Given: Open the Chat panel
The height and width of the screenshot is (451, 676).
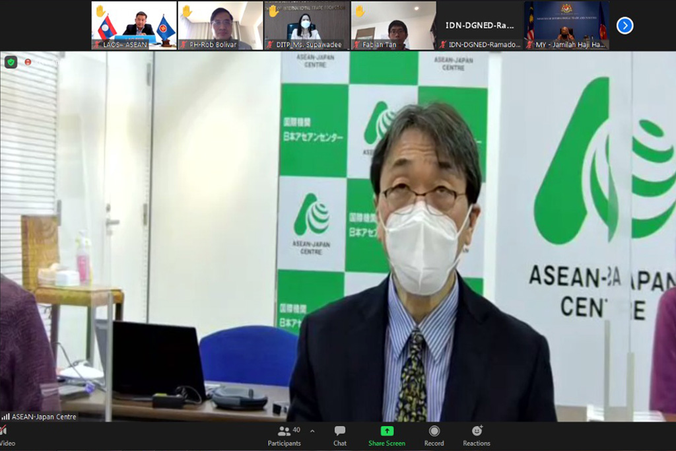Looking at the screenshot, I should click(x=340, y=436).
